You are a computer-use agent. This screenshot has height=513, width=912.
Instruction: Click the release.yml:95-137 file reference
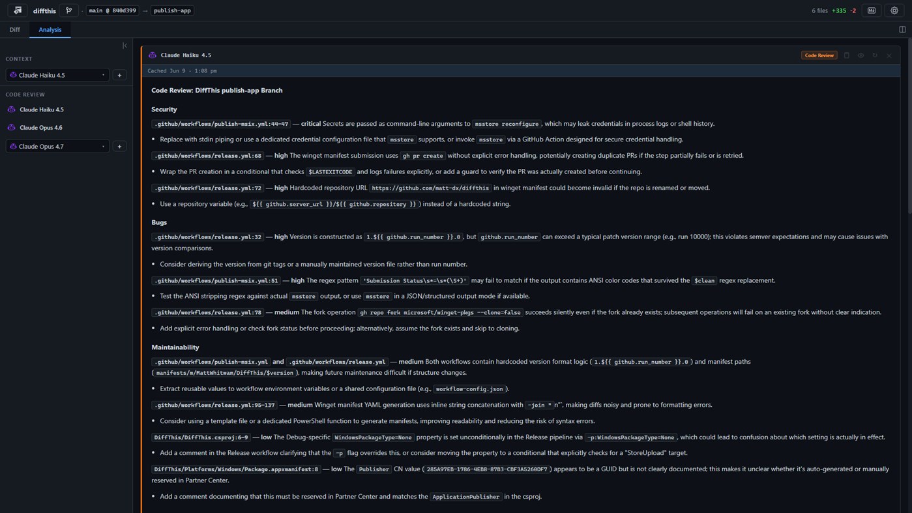[x=214, y=405]
